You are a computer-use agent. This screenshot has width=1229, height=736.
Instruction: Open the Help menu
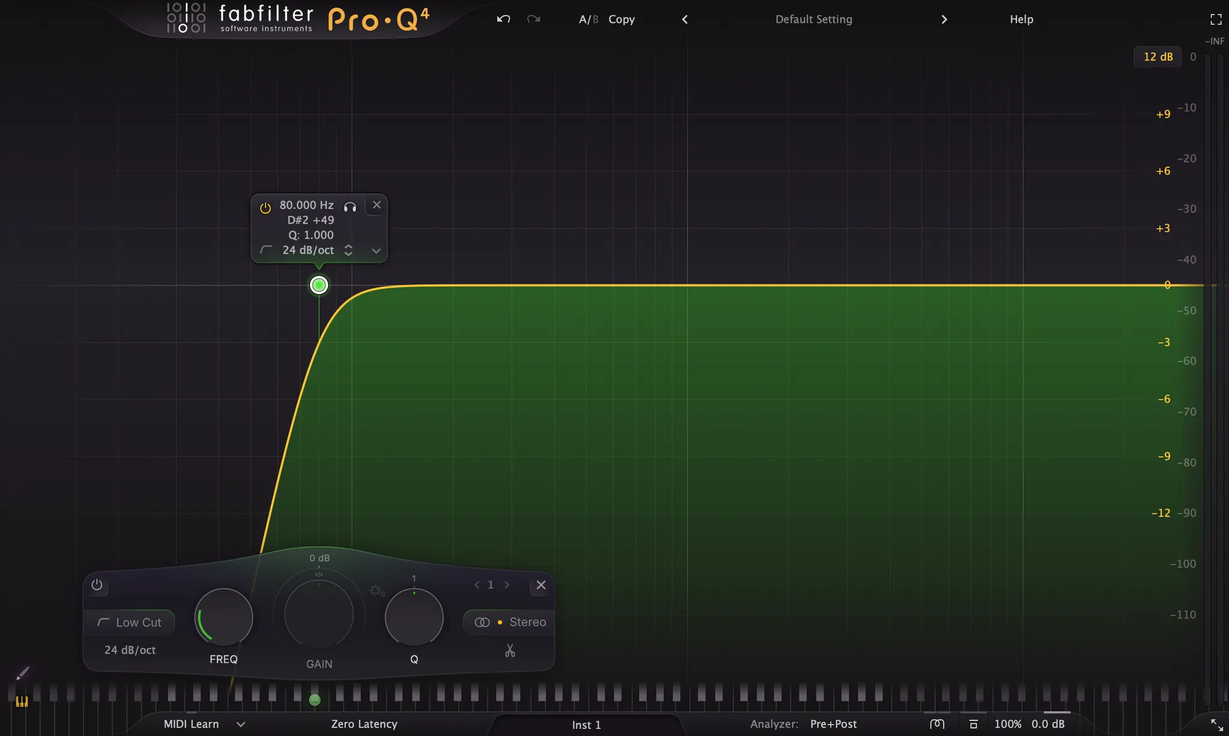coord(1021,19)
